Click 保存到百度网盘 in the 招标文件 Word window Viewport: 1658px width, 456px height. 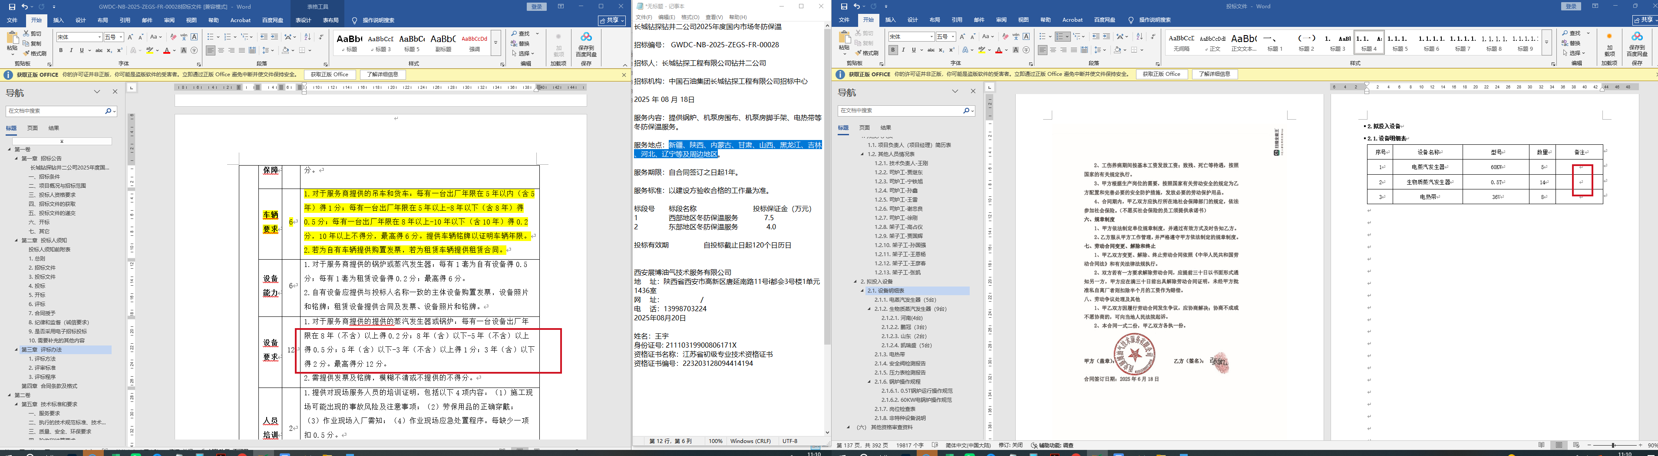(586, 44)
